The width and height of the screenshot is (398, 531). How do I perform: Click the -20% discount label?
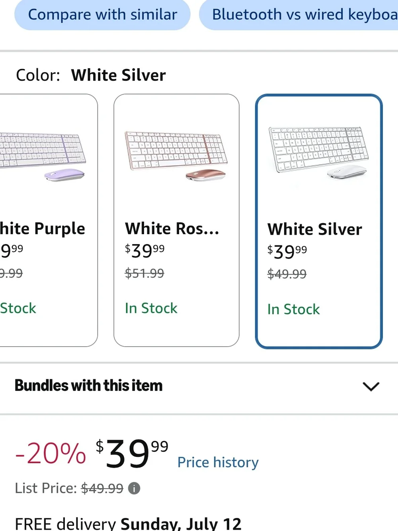pyautogui.click(x=50, y=453)
